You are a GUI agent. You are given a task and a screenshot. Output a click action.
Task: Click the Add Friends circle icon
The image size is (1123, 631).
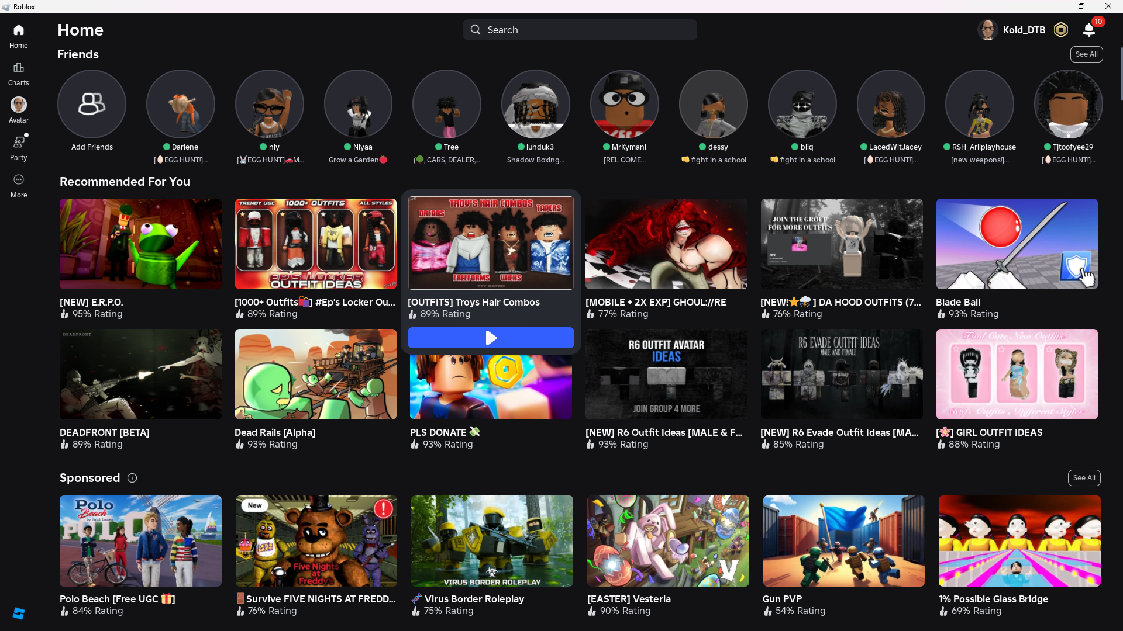point(92,104)
